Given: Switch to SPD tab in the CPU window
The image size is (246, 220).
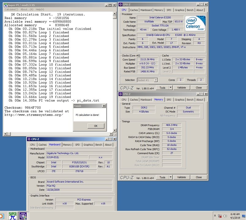Looking at the screenshot, I should coord(169,10).
